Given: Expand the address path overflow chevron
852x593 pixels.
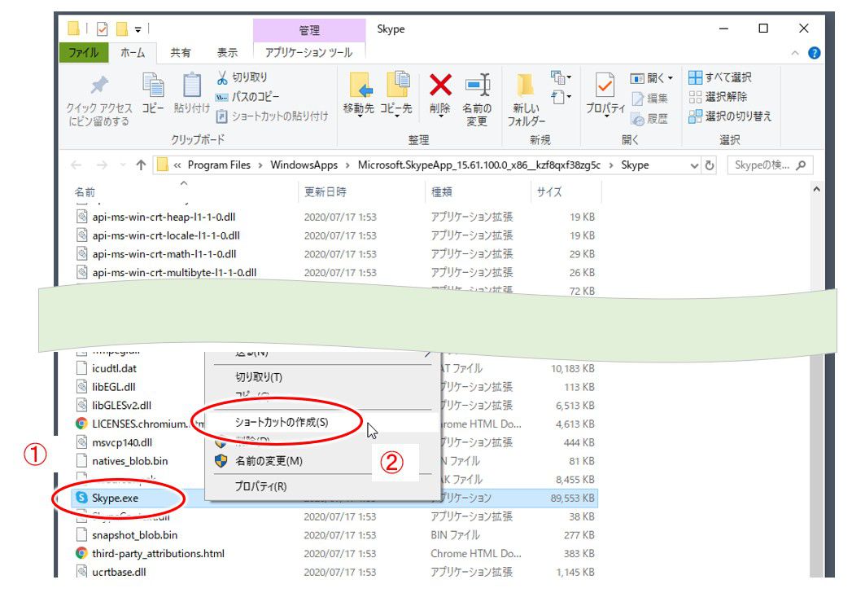Looking at the screenshot, I should (177, 165).
